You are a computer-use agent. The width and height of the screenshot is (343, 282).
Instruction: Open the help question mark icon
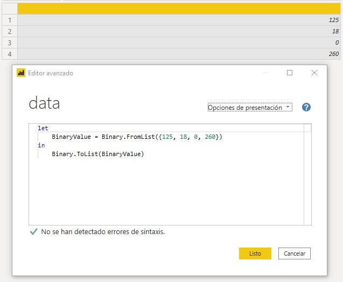click(x=306, y=107)
